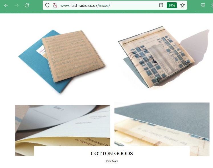Bookmark this page with the star
The width and height of the screenshot is (213, 168).
[x=183, y=5]
